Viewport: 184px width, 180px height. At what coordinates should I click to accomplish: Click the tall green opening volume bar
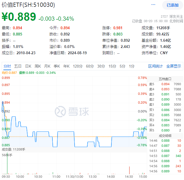point(7,163)
